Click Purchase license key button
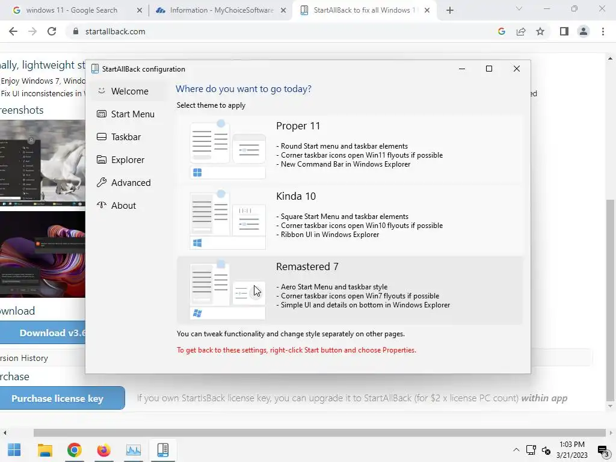The image size is (616, 462). pos(62,398)
